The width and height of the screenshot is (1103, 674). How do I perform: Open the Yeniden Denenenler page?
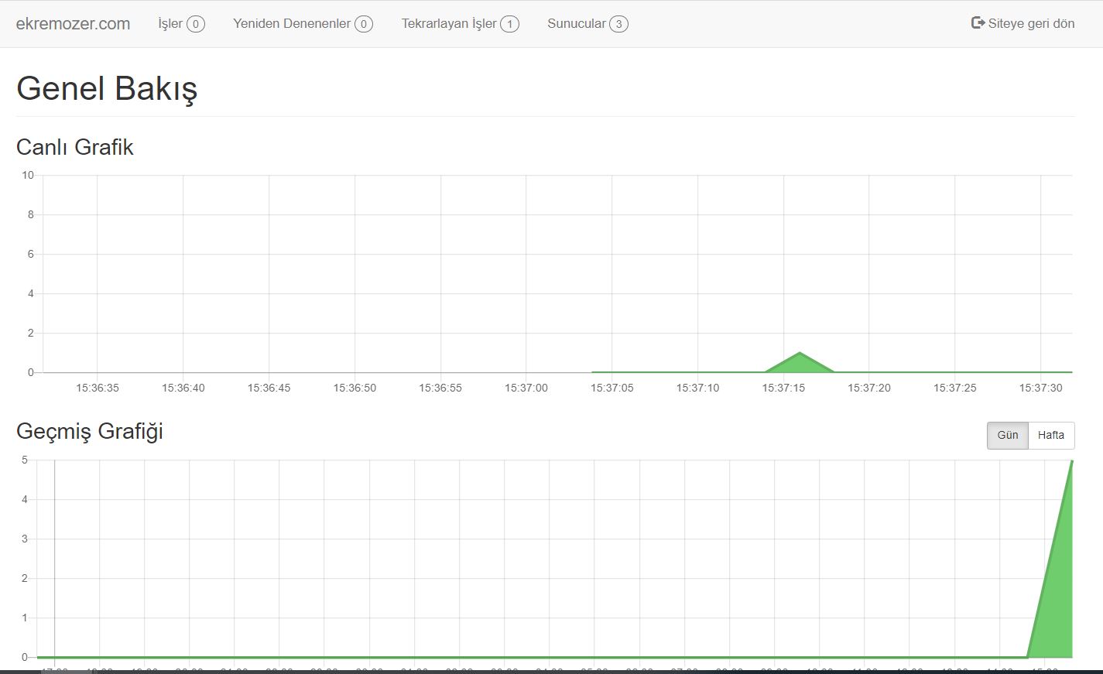point(292,23)
